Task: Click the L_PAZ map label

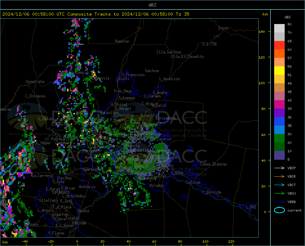Action: click(251, 207)
